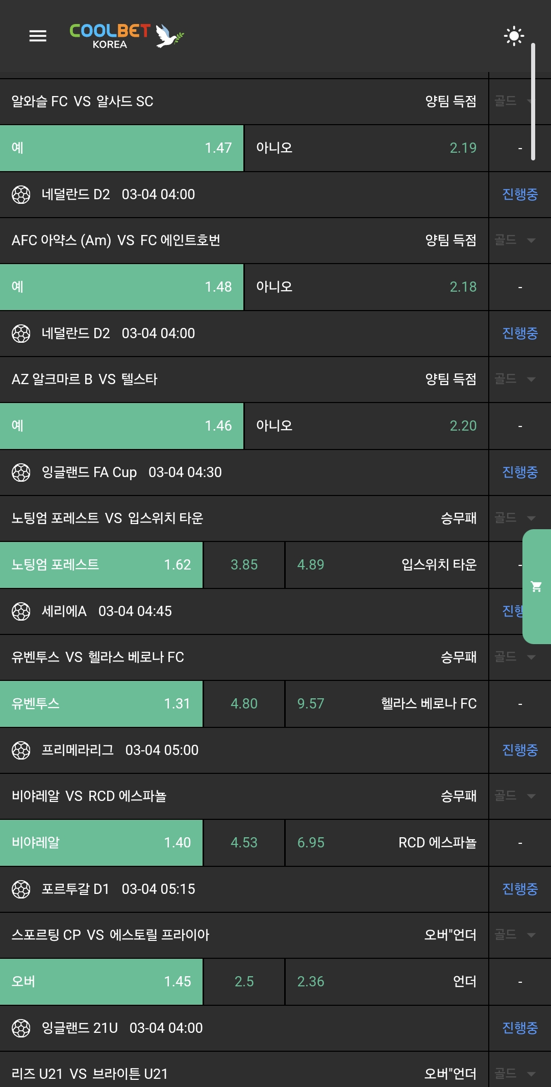
Task: Pick the 언더 2.36 bet option
Action: pos(386,982)
